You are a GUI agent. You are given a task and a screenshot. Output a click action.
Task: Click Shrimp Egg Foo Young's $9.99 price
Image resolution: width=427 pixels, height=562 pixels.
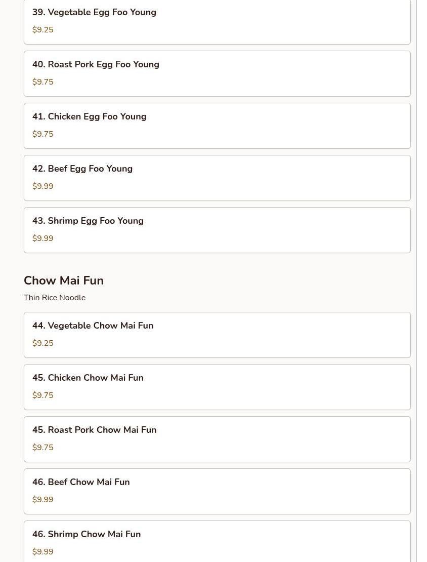click(x=43, y=238)
